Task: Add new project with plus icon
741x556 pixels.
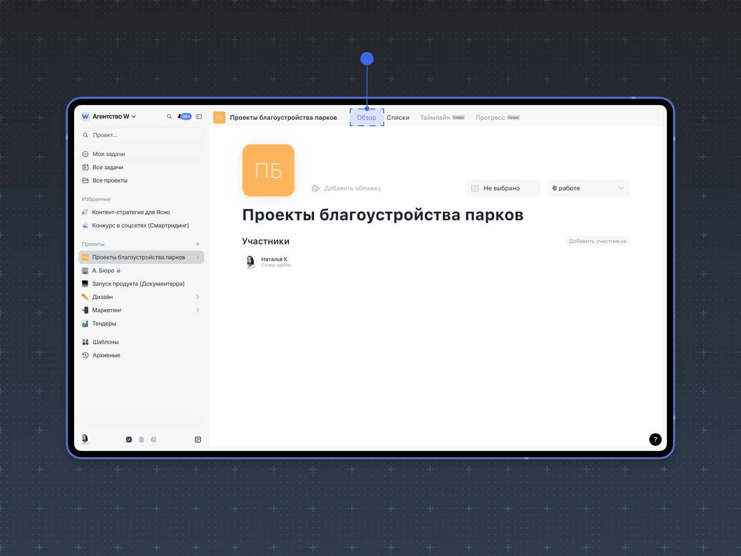Action: pyautogui.click(x=198, y=244)
